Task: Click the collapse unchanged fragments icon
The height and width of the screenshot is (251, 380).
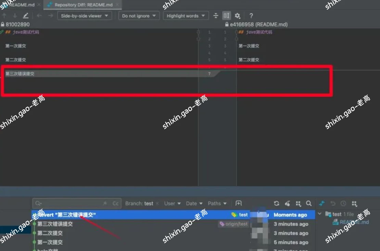Action: pos(216,16)
